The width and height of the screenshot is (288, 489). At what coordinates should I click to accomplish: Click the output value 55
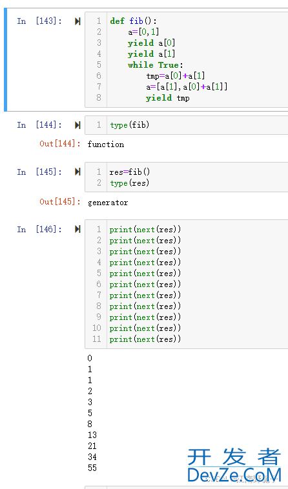92,468
